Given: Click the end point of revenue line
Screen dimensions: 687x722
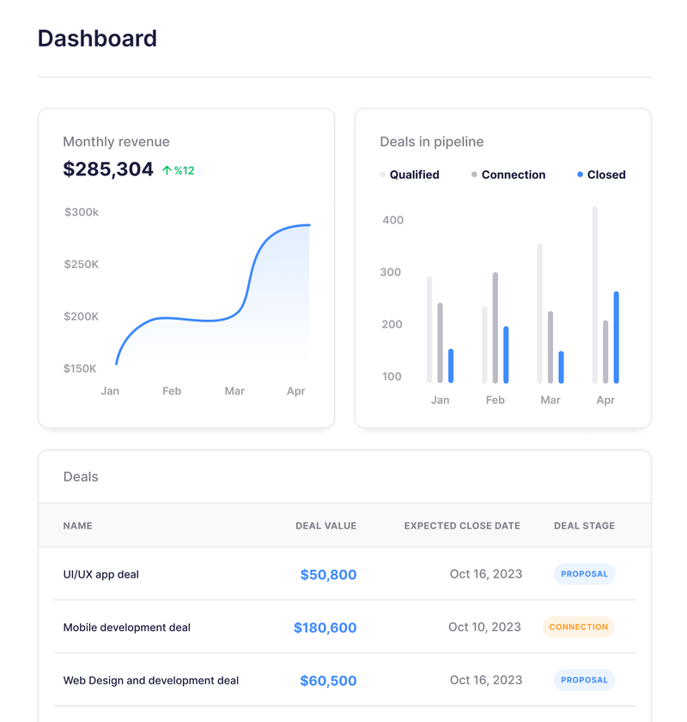Looking at the screenshot, I should click(x=309, y=225).
